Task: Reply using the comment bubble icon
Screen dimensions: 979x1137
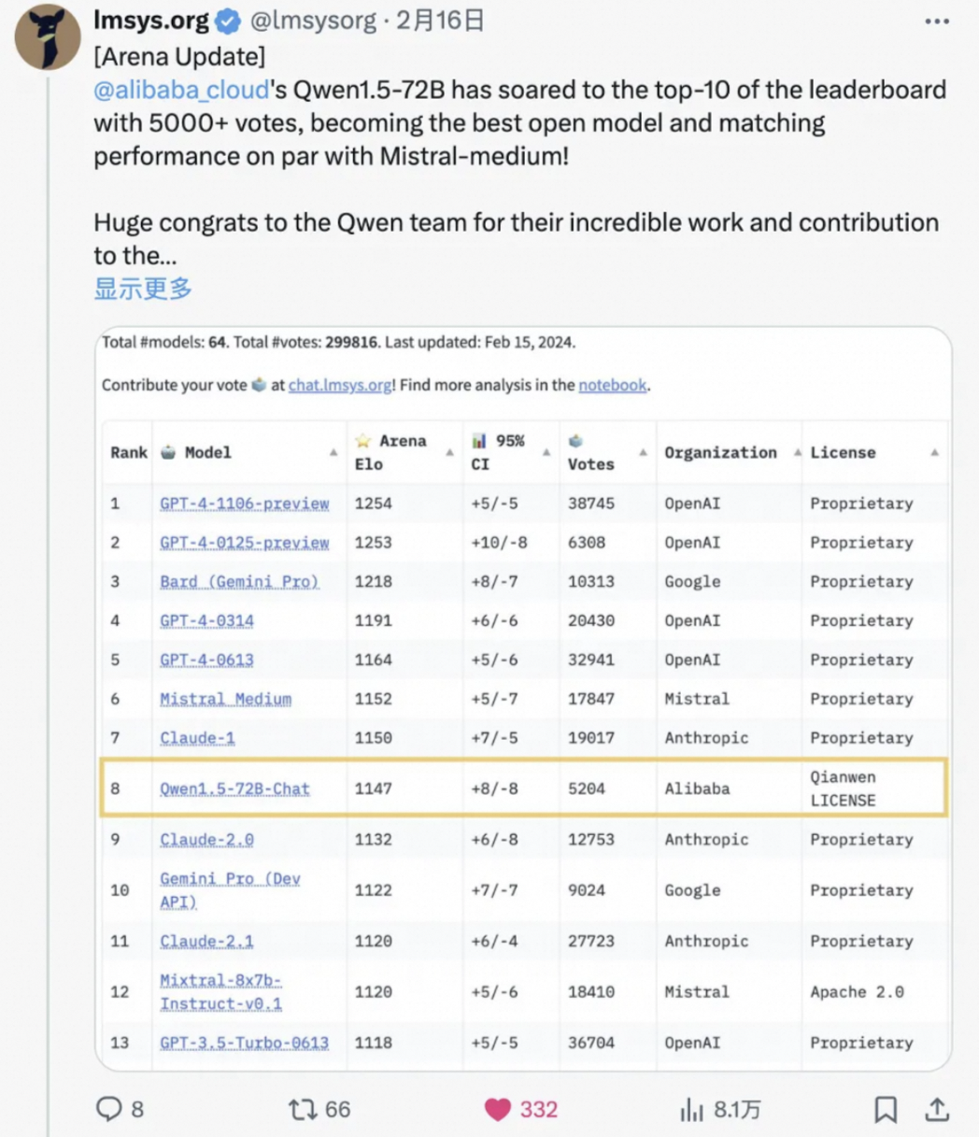Action: tap(109, 1109)
